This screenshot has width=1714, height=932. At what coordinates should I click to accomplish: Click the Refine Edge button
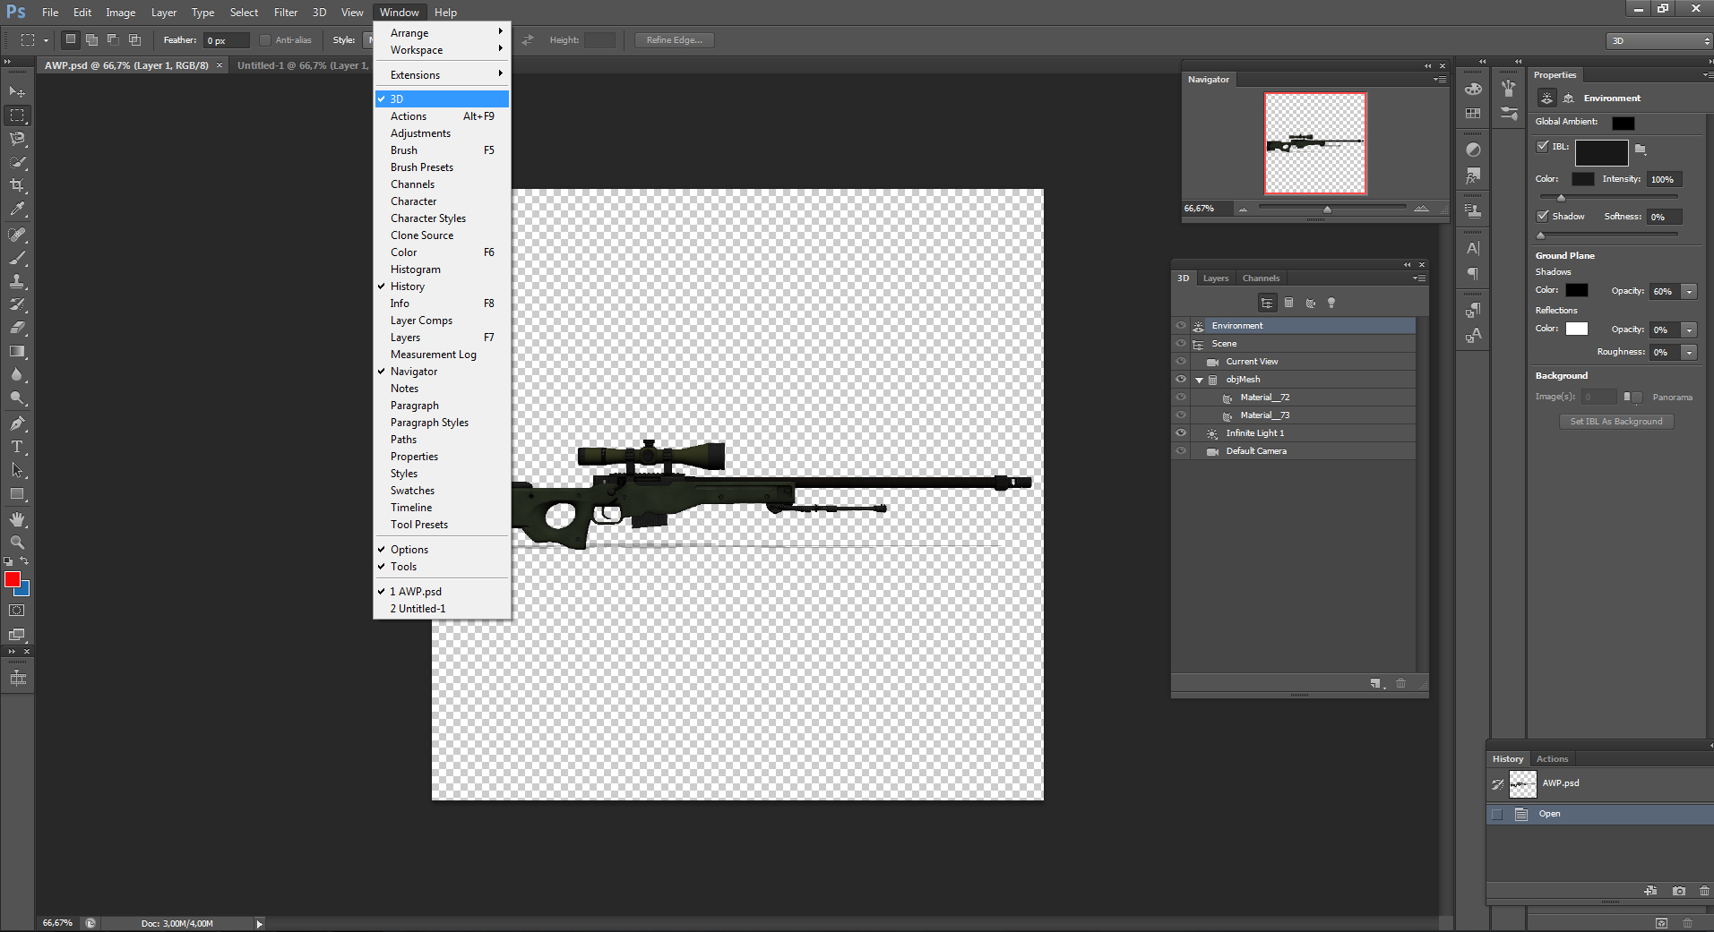pyautogui.click(x=675, y=40)
